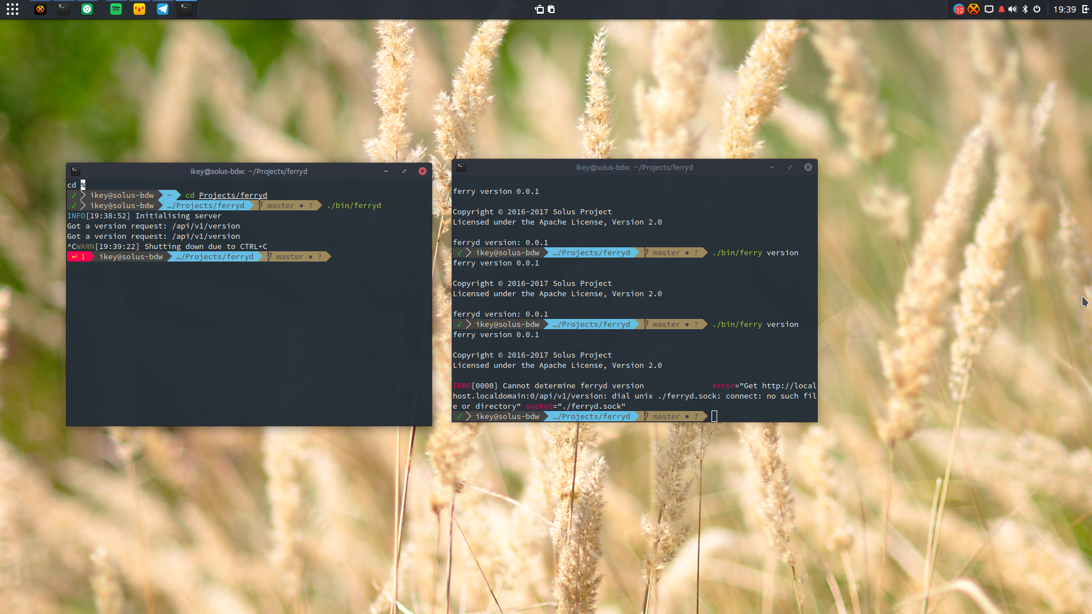Open the power menu icon
Screen dimensions: 1092x614
[x=1037, y=9]
